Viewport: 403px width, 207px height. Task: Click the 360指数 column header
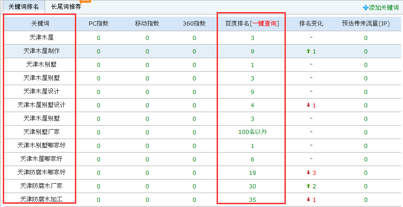(194, 24)
